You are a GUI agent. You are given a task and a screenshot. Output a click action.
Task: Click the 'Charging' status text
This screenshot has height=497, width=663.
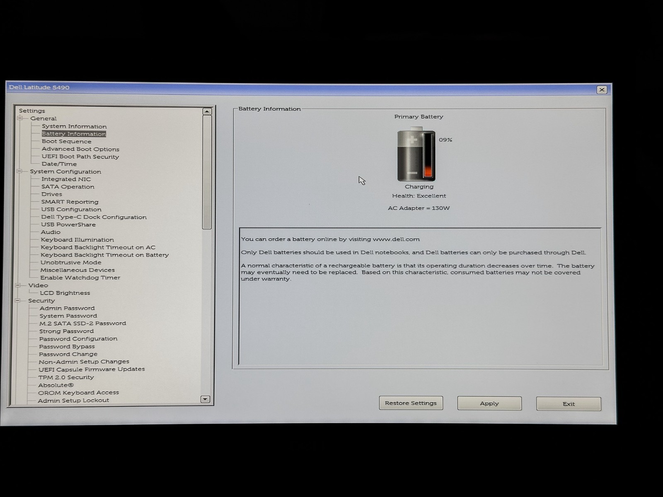419,187
